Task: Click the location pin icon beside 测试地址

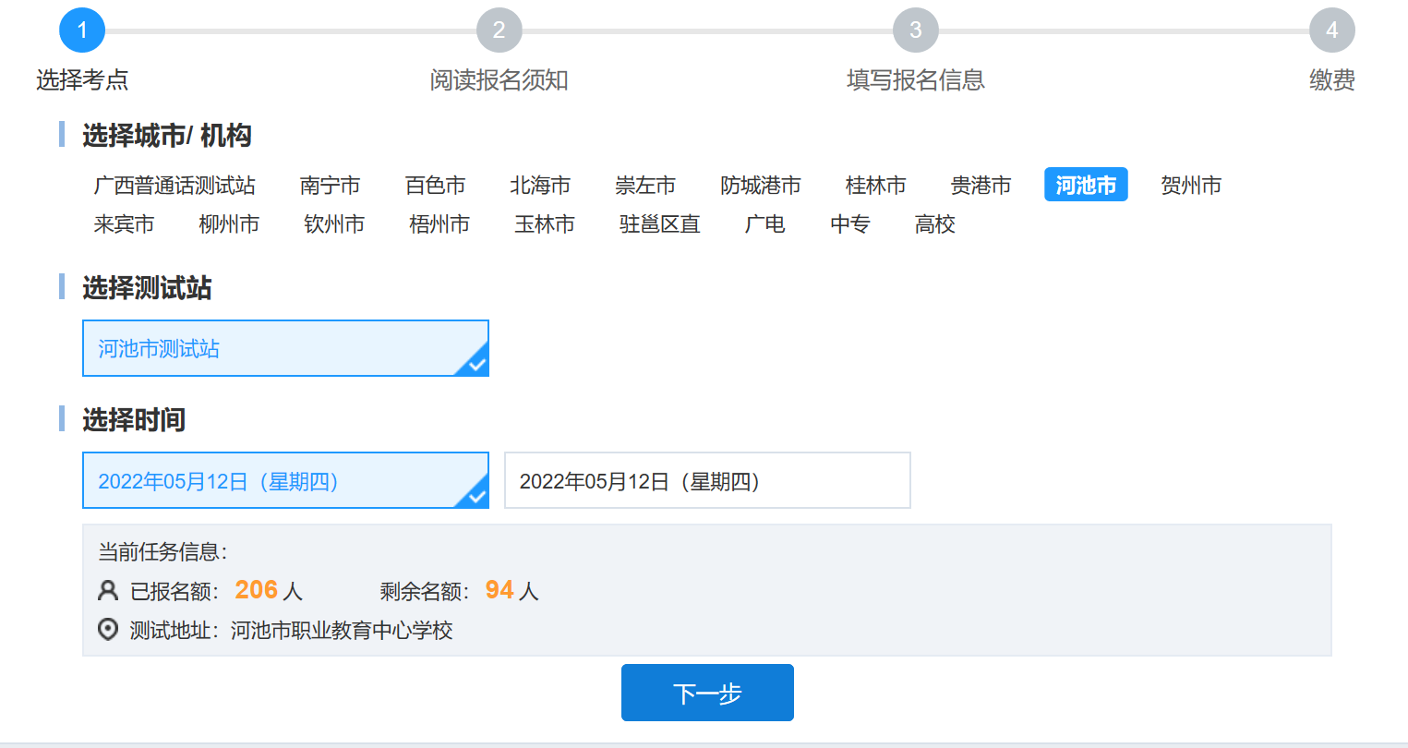Action: tap(108, 630)
